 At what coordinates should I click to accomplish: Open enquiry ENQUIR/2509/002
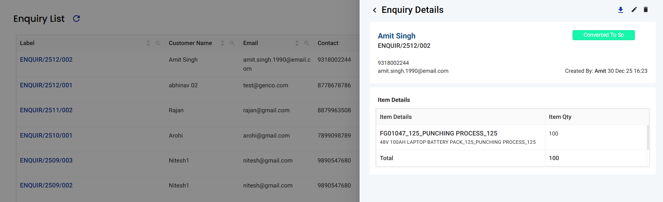(46, 185)
